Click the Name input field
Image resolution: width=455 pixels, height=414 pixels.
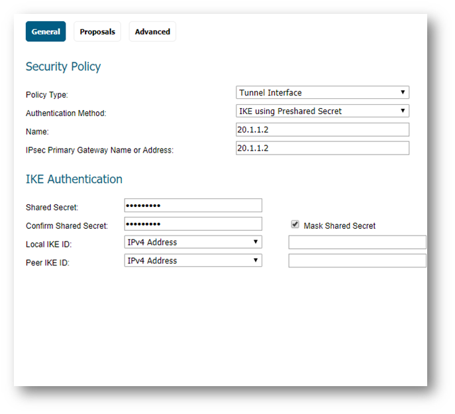tap(323, 130)
